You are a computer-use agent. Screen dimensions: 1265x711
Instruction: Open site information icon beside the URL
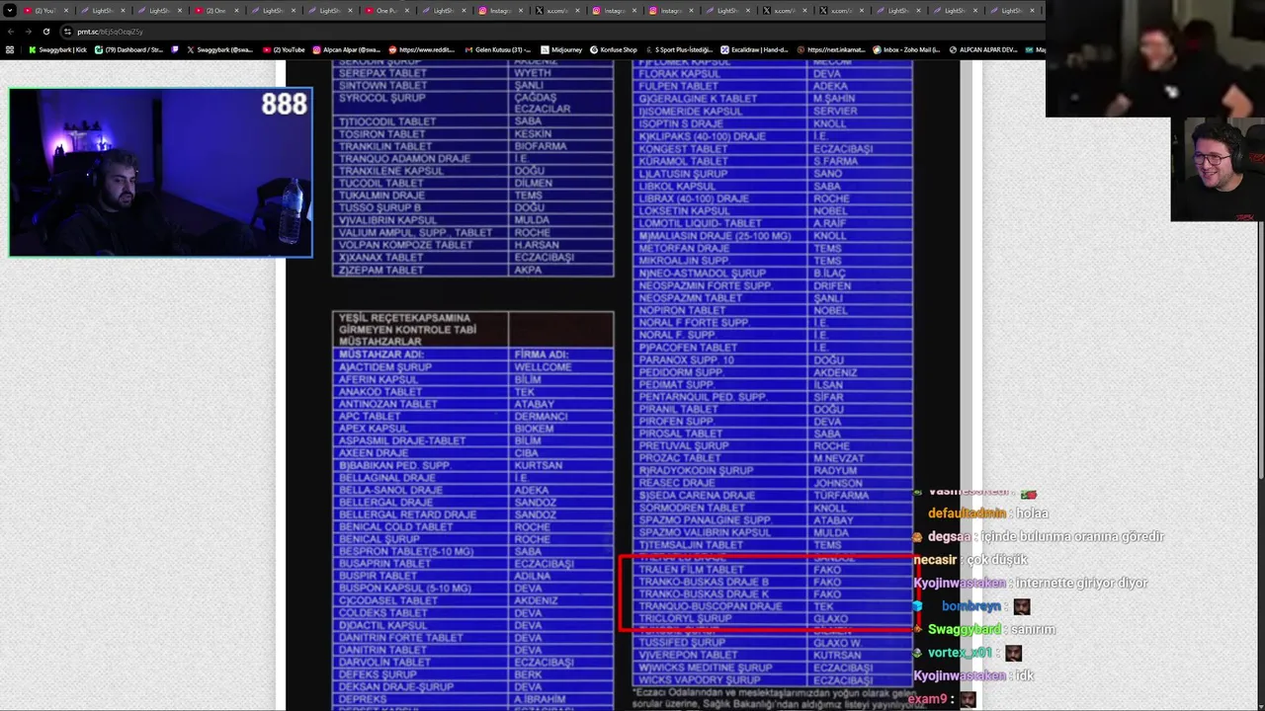point(66,32)
